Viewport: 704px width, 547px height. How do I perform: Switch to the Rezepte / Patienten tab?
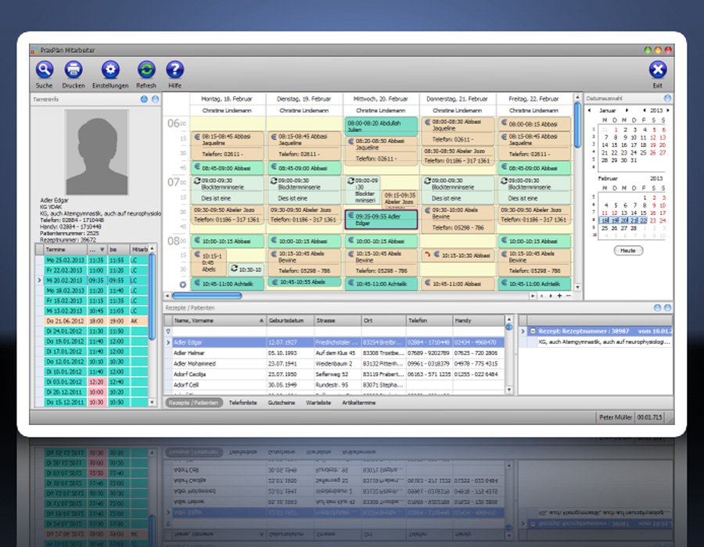tap(193, 402)
